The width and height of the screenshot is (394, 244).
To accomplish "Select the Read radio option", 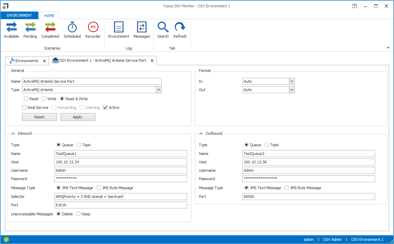I will coord(26,99).
